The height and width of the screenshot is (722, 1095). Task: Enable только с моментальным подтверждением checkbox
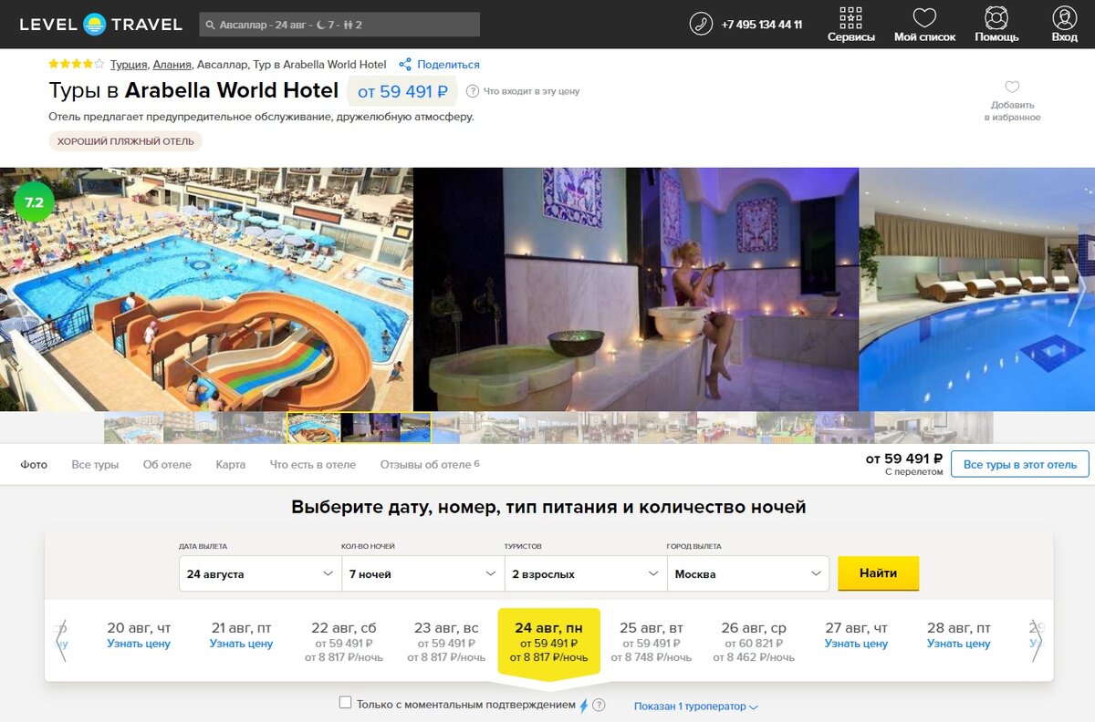click(x=345, y=703)
